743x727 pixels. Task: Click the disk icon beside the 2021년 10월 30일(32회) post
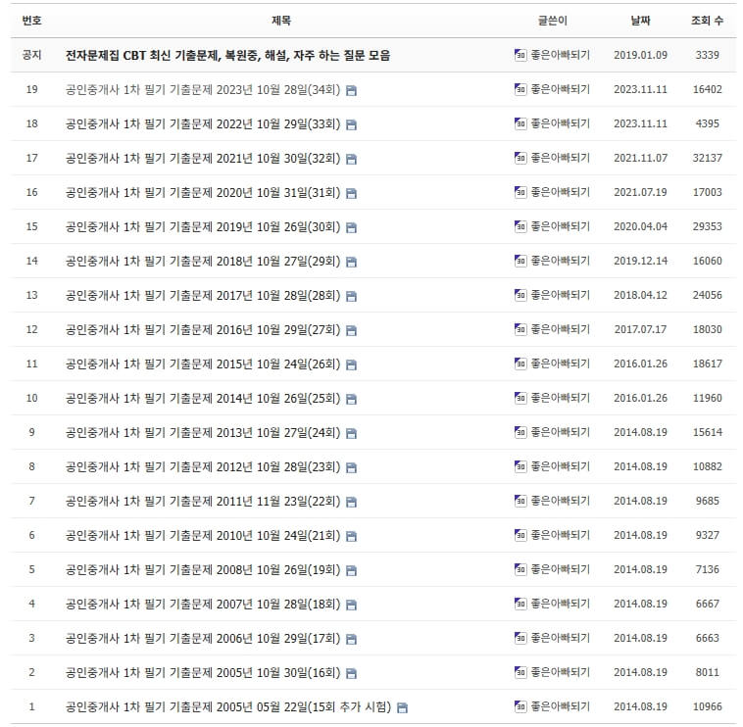click(x=351, y=159)
